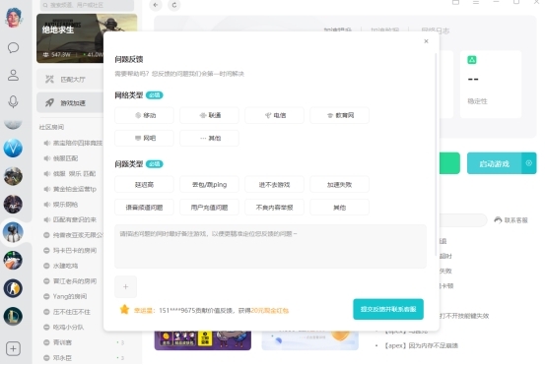
Task: Select 教育网 network type
Action: (340, 115)
